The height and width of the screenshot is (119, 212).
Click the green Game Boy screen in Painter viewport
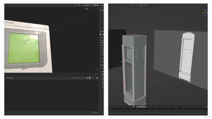(24, 48)
